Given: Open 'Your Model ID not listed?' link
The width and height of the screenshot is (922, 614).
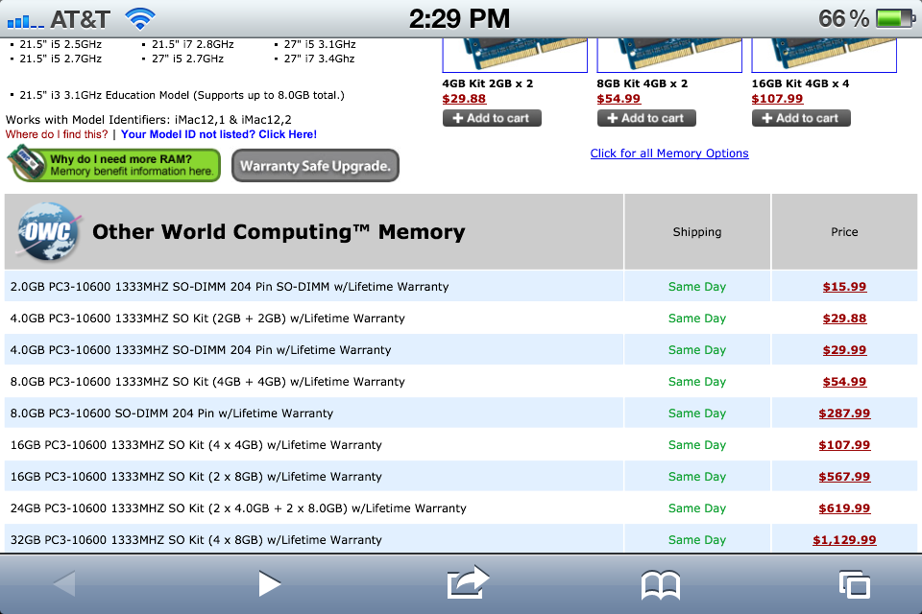Looking at the screenshot, I should [219, 134].
